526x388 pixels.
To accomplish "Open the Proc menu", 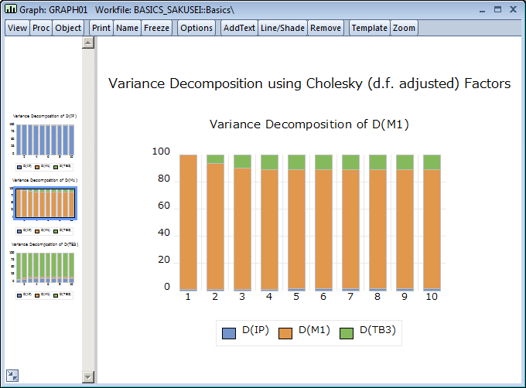I will pyautogui.click(x=41, y=28).
